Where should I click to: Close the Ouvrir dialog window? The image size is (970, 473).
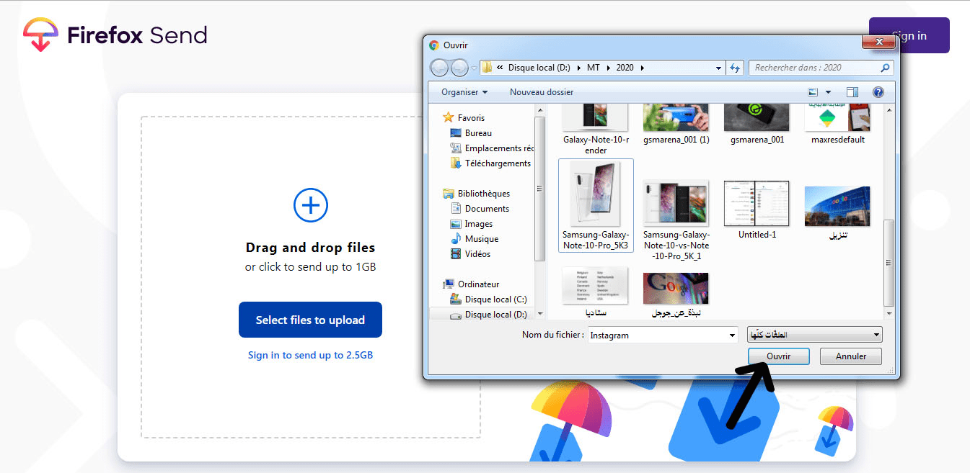click(x=878, y=43)
